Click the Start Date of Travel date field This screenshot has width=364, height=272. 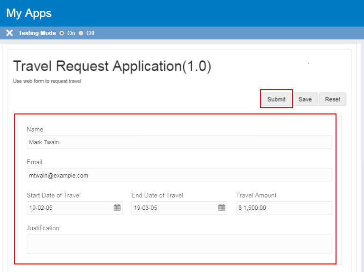coord(69,208)
